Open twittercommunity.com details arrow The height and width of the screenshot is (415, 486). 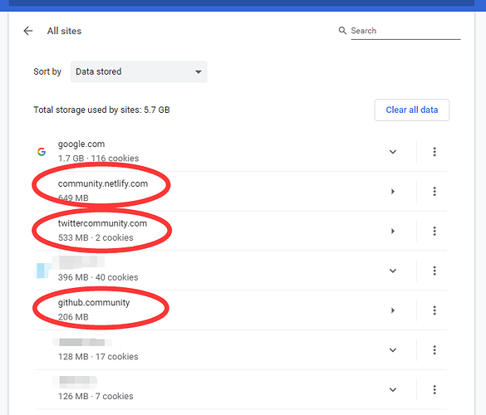point(393,231)
